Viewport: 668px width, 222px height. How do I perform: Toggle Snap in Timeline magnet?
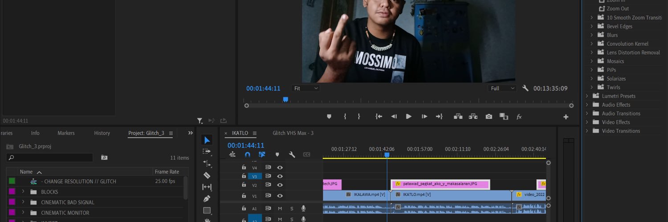(x=247, y=154)
